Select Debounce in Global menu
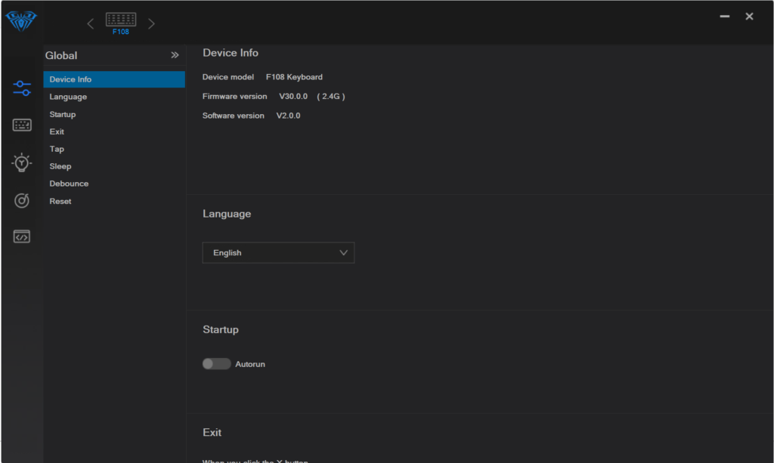Viewport: 774px width, 463px height. (114, 184)
